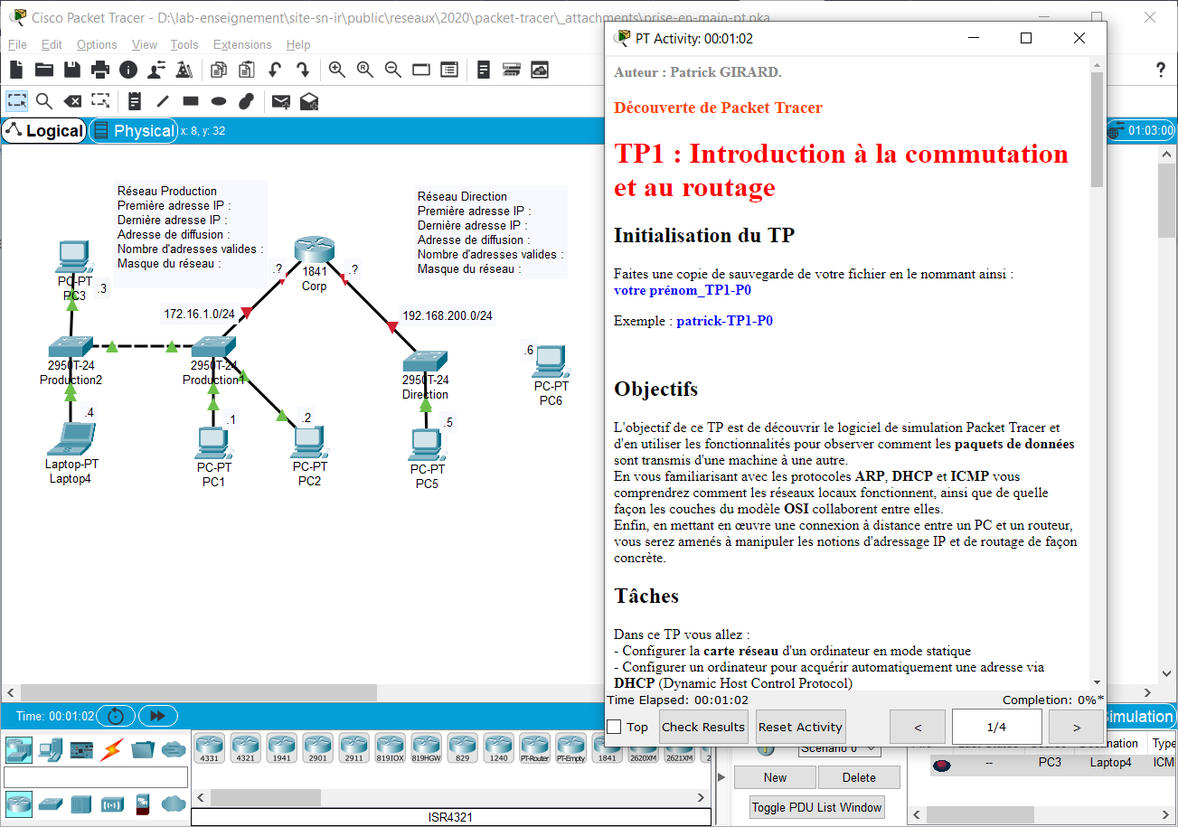The width and height of the screenshot is (1178, 827).
Task: Click Fast Forward Time button
Action: 158,716
